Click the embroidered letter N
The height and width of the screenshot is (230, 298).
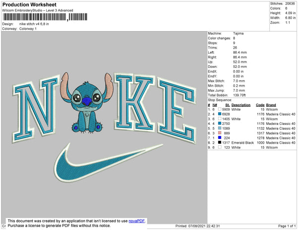(x=36, y=109)
